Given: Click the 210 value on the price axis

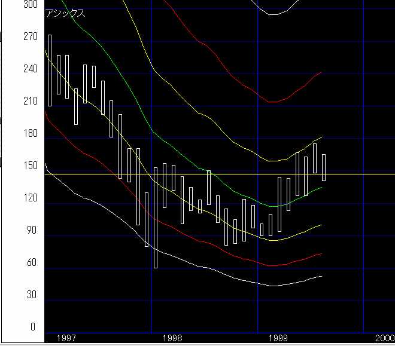Looking at the screenshot, I should [30, 101].
